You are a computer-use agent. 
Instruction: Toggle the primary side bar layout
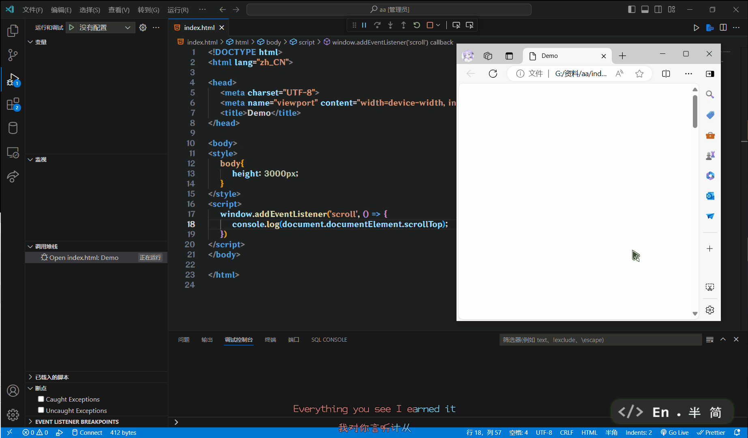[632, 9]
